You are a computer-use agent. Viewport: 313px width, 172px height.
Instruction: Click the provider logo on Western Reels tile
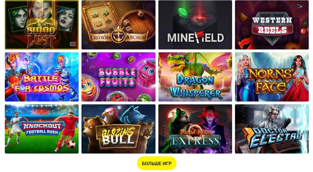click(299, 6)
